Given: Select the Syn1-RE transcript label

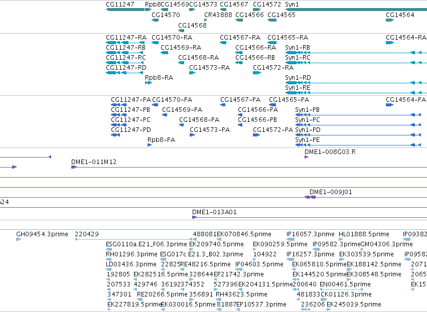Looking at the screenshot, I should click(x=298, y=88).
